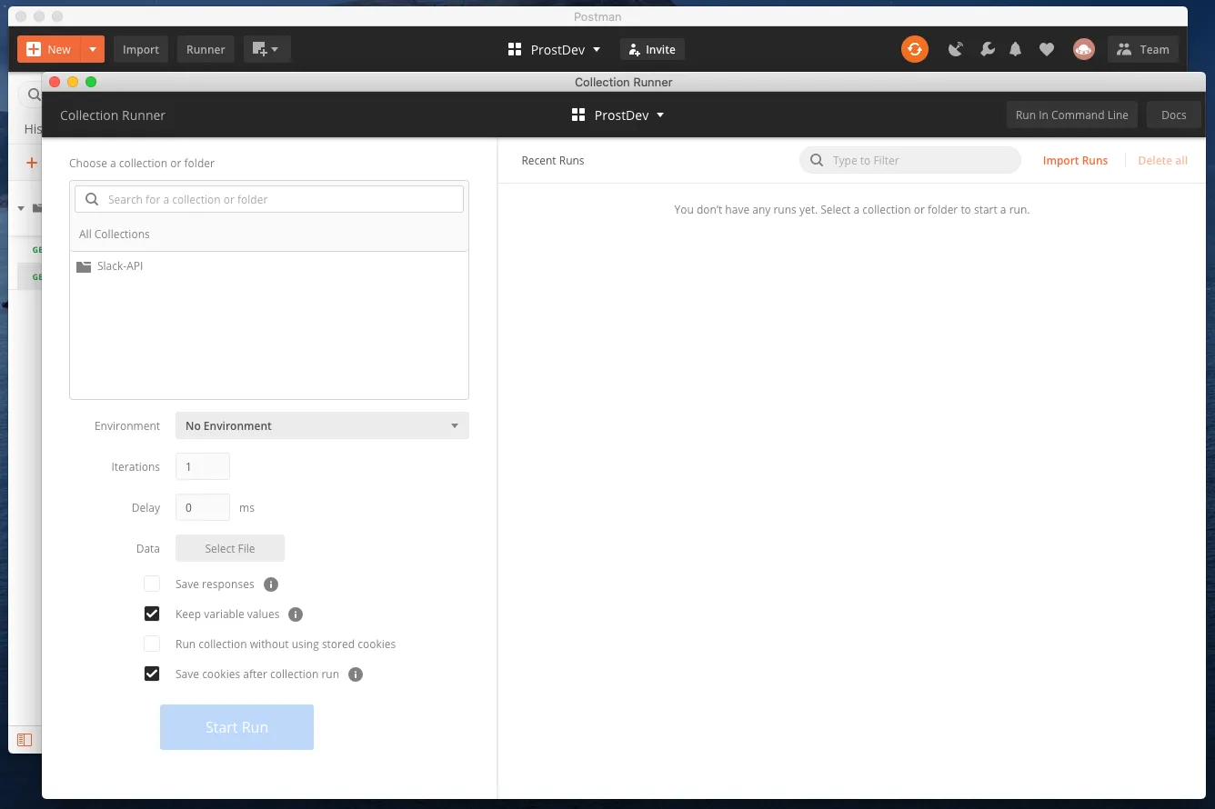Click the Search for a collection field

pos(269,199)
